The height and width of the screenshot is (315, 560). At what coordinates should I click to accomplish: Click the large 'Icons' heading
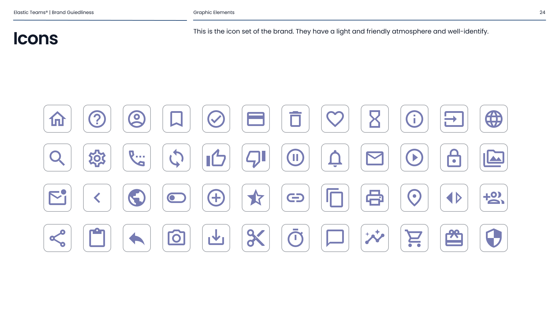click(36, 38)
